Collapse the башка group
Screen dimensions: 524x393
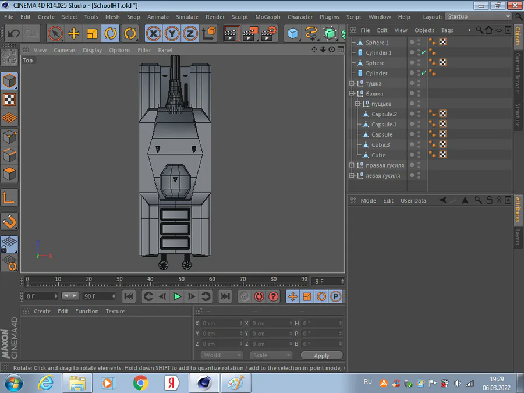click(x=352, y=94)
